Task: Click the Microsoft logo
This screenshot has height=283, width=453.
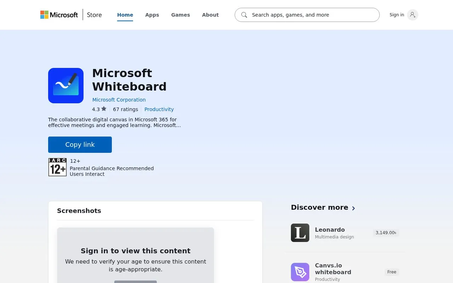Action: pos(59,15)
